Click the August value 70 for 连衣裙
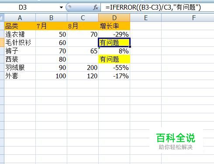 [x=83, y=34]
